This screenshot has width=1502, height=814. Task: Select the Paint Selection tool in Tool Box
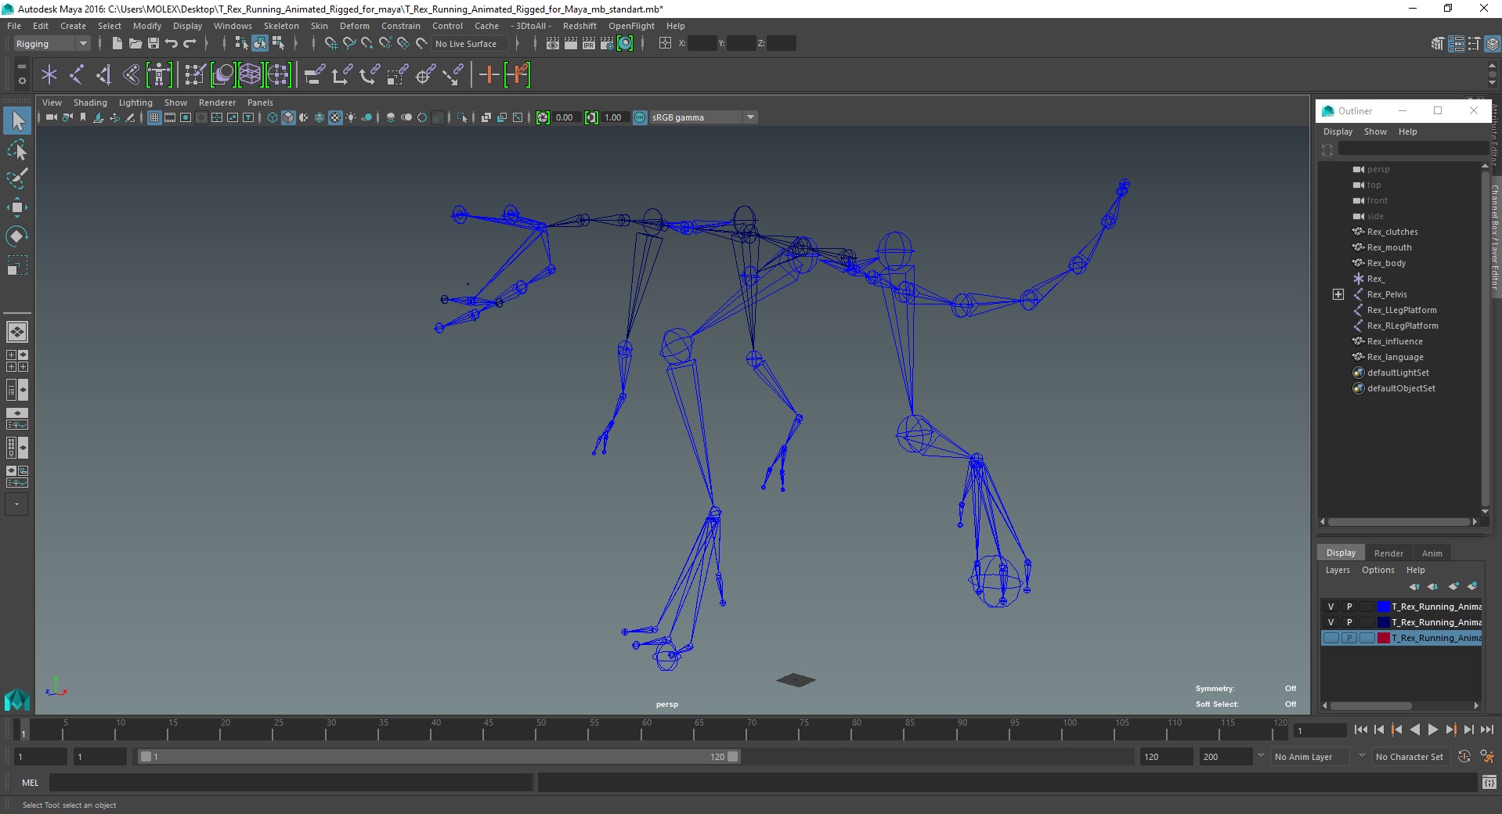pyautogui.click(x=17, y=178)
